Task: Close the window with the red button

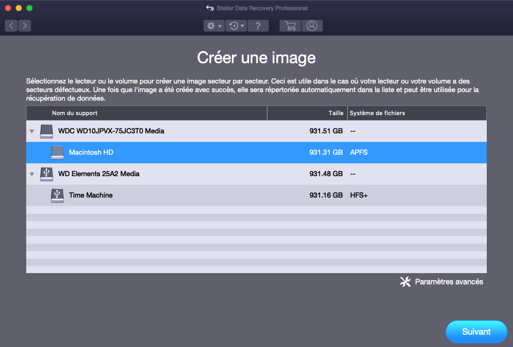Action: click(x=8, y=8)
